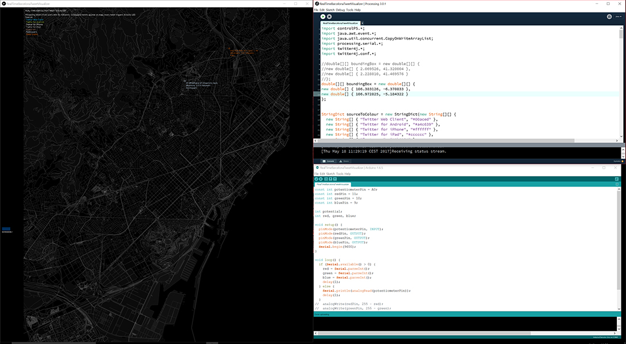
Task: Run the sketch in Processing
Action: coord(323,16)
